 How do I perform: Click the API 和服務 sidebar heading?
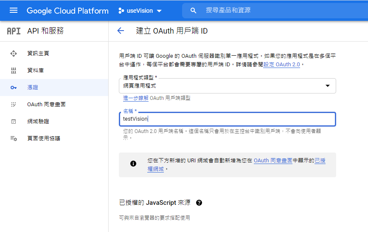pyautogui.click(x=45, y=31)
